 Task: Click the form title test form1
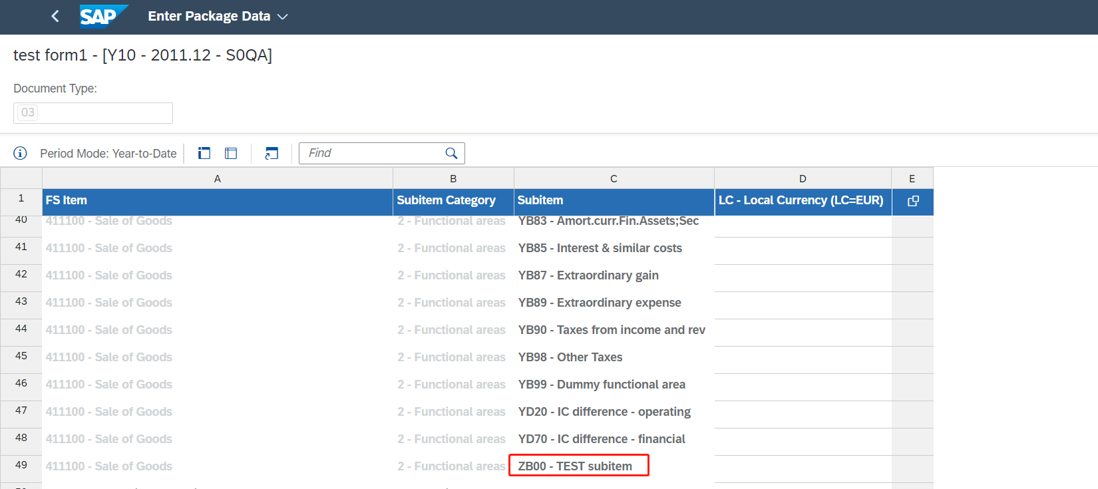tap(142, 55)
